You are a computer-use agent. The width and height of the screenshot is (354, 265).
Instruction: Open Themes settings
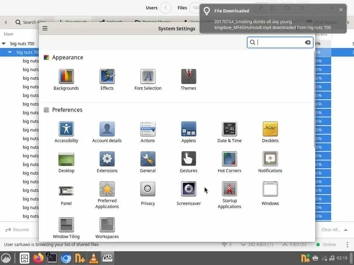coord(188,80)
